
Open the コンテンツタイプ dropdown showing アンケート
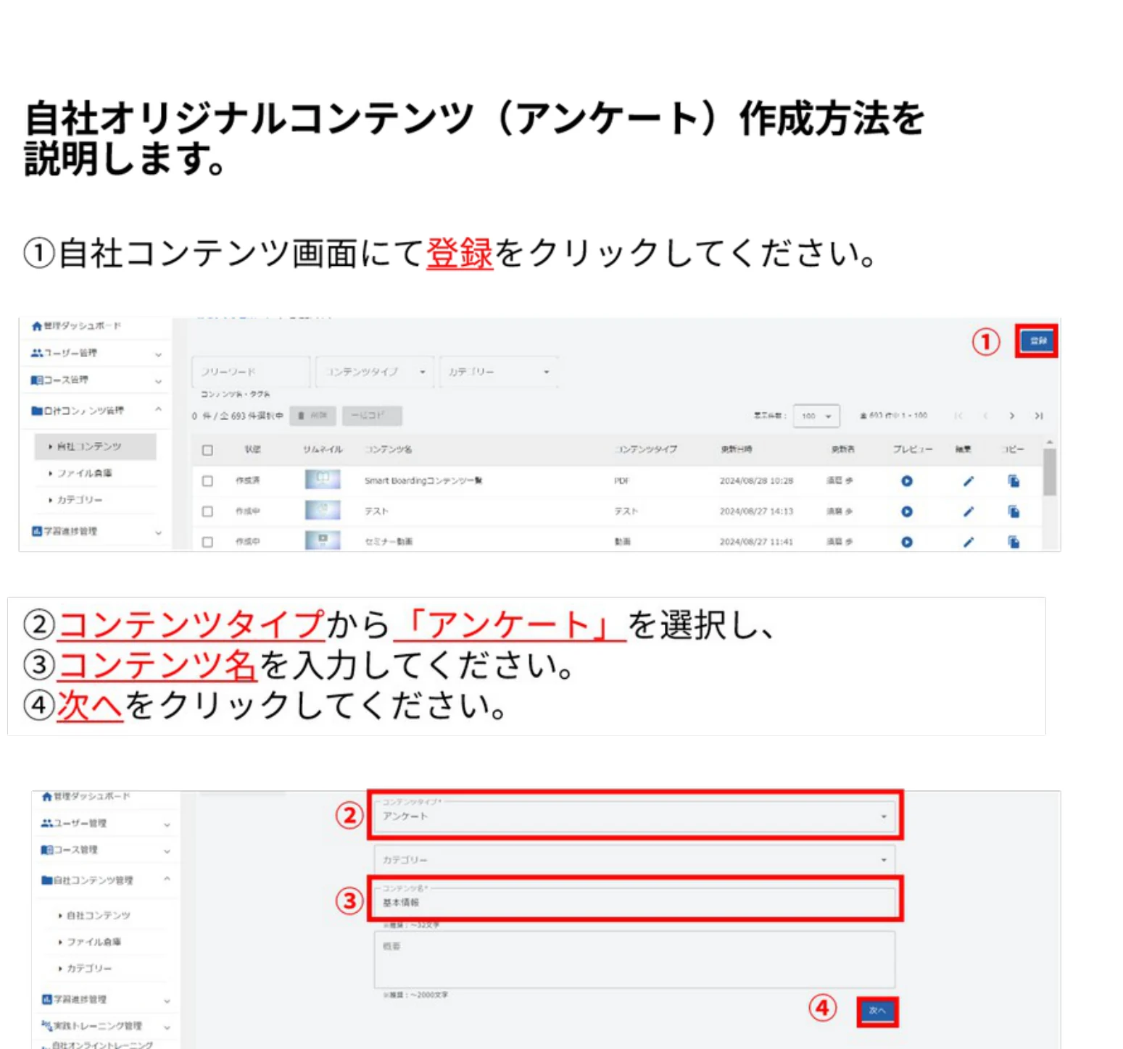click(x=634, y=816)
